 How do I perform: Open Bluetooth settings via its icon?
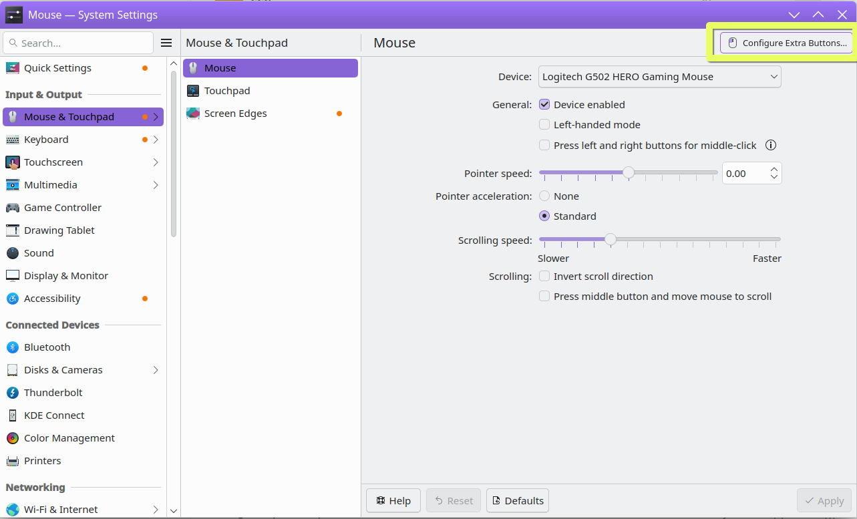13,347
